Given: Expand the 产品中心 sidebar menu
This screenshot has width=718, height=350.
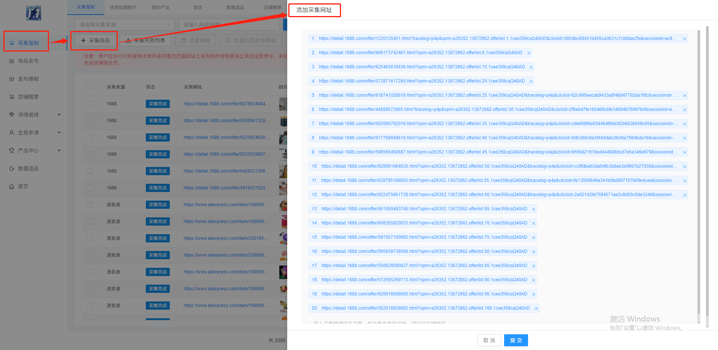Looking at the screenshot, I should click(x=34, y=151).
